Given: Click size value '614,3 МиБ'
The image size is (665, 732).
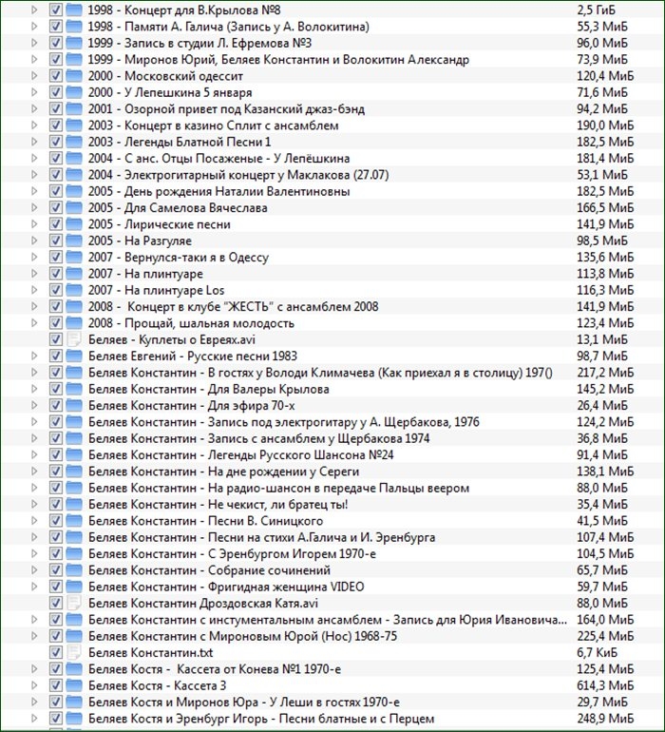Looking at the screenshot, I should (x=605, y=685).
